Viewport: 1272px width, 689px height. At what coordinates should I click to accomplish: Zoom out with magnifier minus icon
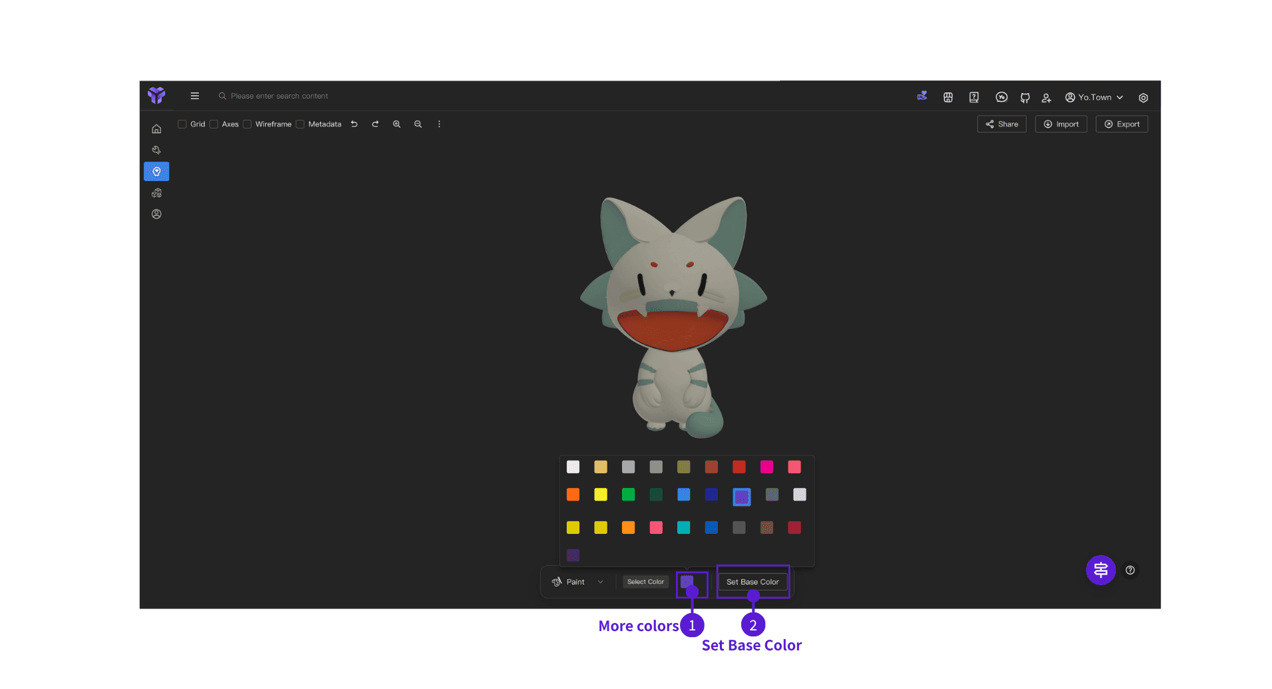pyautogui.click(x=418, y=124)
